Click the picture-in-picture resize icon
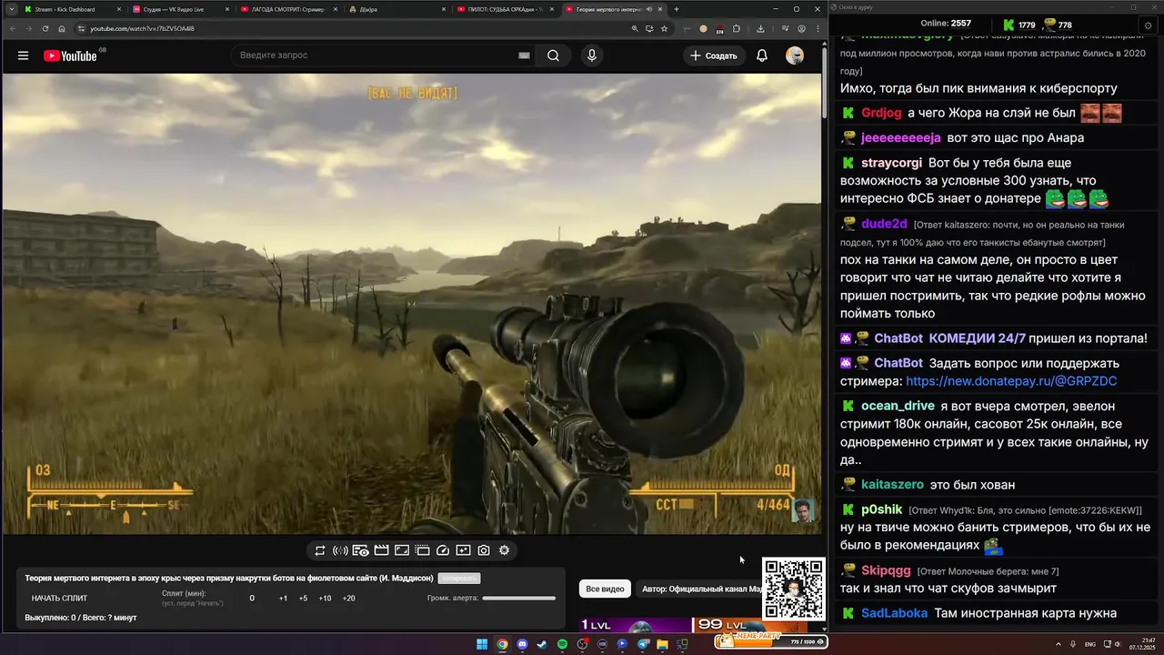The image size is (1164, 655). [x=402, y=550]
